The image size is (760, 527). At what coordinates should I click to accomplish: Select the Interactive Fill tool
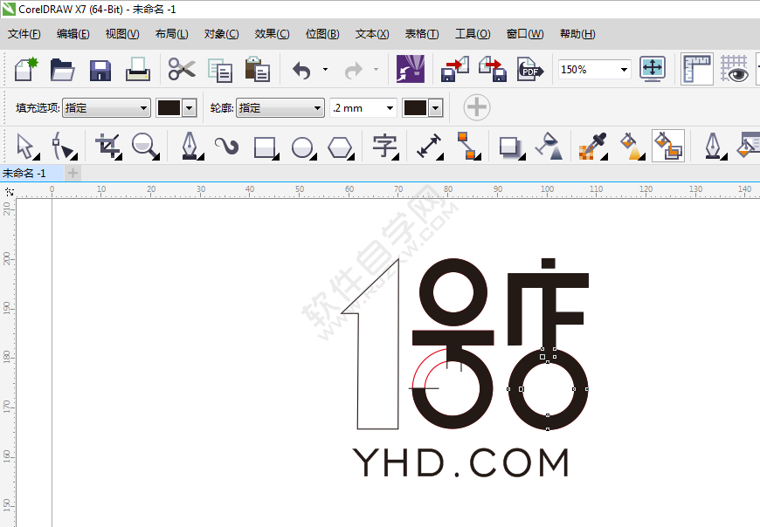point(632,147)
